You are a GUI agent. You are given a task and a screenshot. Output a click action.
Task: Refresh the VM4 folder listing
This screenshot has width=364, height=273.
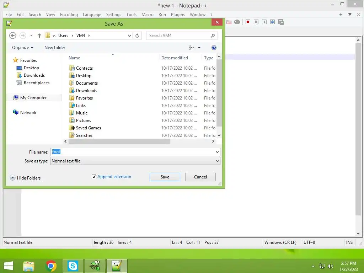tap(137, 36)
